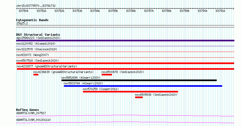
Task: Select the 83785k ruler tick label
Action: (113, 11)
